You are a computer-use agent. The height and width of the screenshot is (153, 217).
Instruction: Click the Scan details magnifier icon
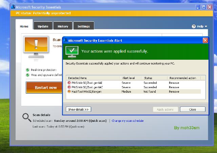27,118
